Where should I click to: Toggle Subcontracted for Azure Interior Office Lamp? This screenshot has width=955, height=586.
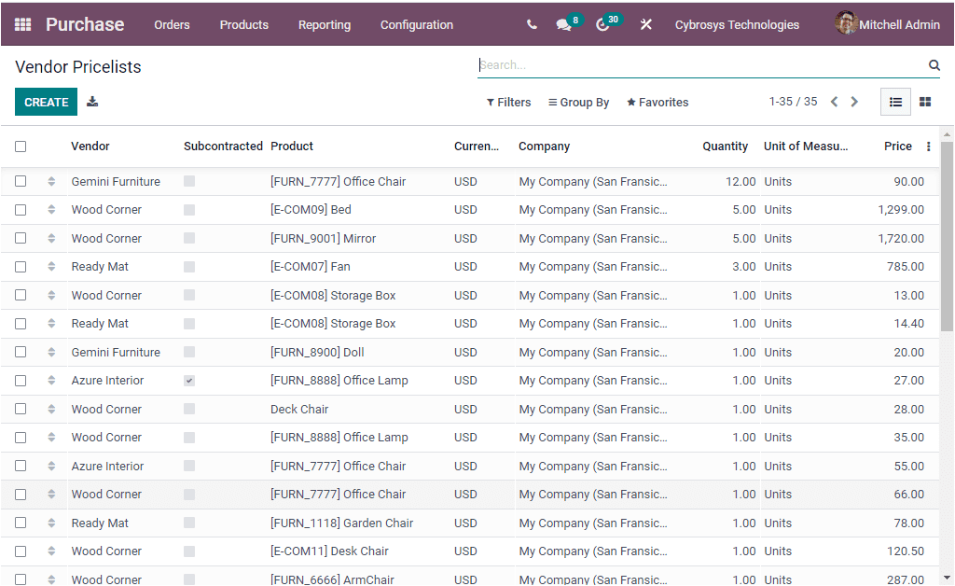[189, 381]
